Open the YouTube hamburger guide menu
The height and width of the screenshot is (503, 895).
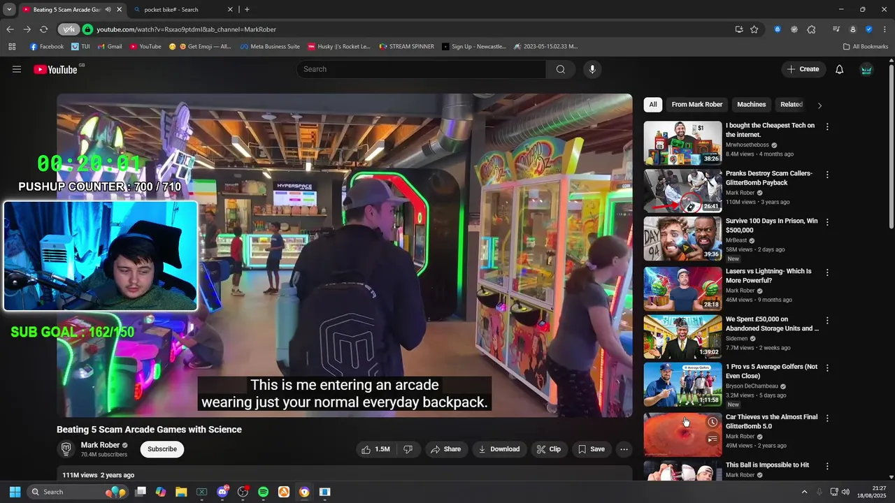pyautogui.click(x=17, y=69)
